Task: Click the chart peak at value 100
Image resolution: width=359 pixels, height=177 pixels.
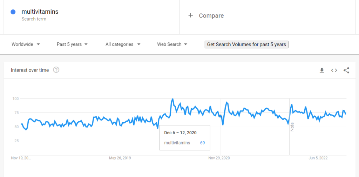Action: (x=172, y=99)
